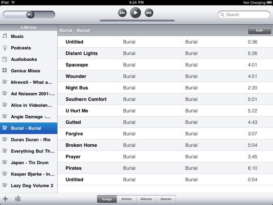Play the song U Hurt Me

(165, 111)
